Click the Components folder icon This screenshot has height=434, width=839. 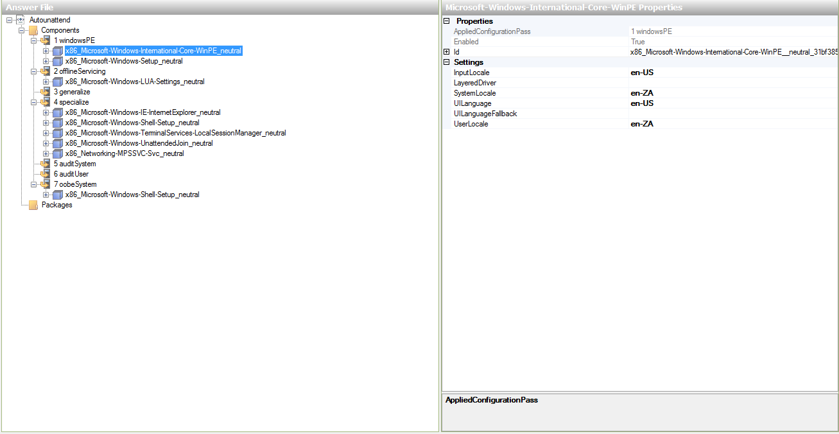(x=33, y=30)
